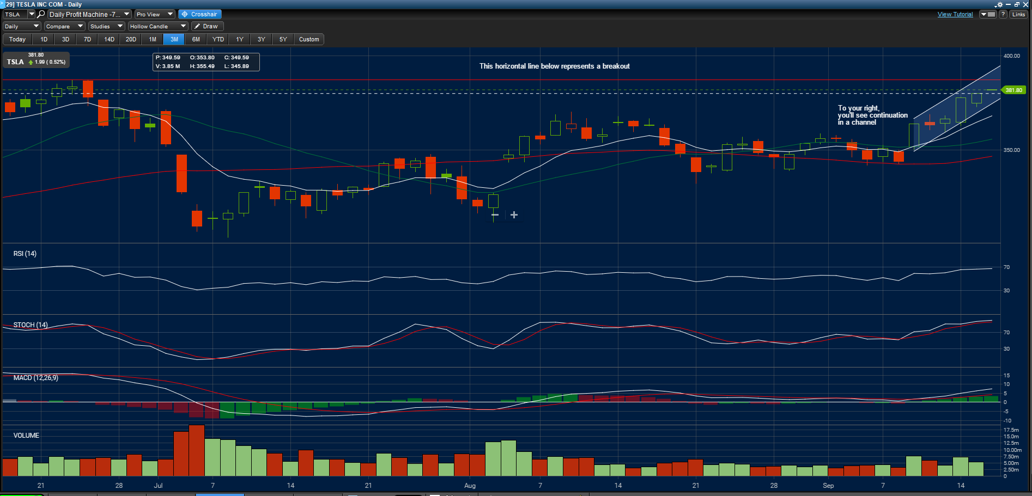Click the 400.00 price axis label

pos(1012,56)
